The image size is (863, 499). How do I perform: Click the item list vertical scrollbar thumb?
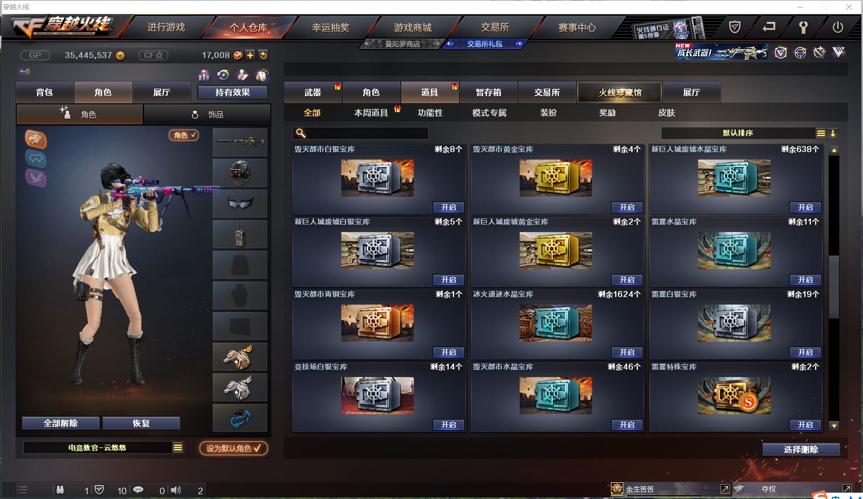[x=834, y=287]
